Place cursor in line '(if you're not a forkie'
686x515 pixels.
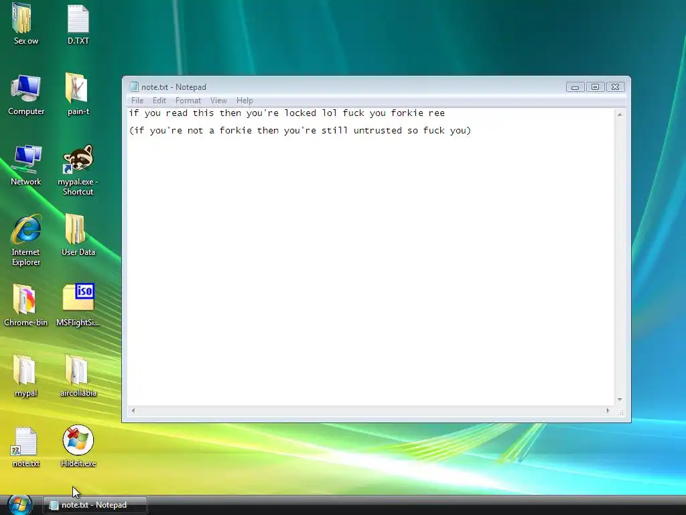coord(299,131)
